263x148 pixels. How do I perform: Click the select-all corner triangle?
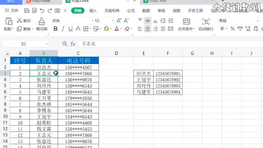click(x=7, y=53)
